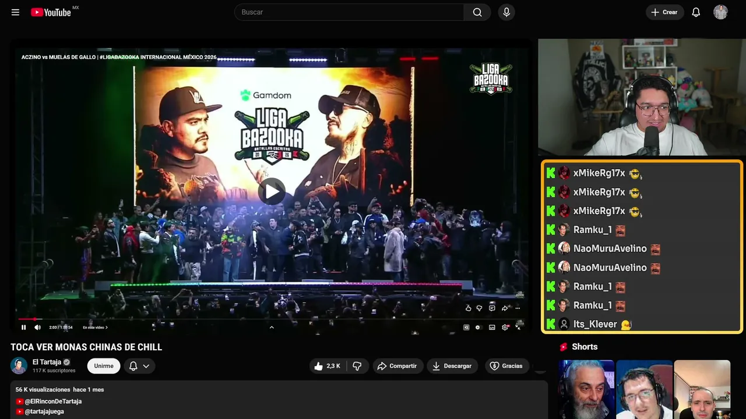Open the rightmost Short thumbnail
This screenshot has width=746, height=419.
[702, 389]
